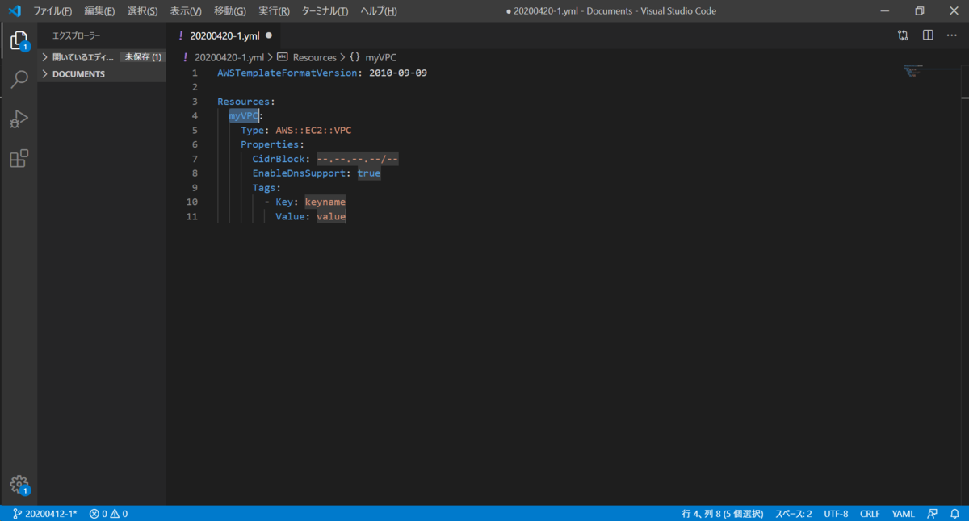
Task: Change indentation via スペース: 2
Action: (x=794, y=514)
